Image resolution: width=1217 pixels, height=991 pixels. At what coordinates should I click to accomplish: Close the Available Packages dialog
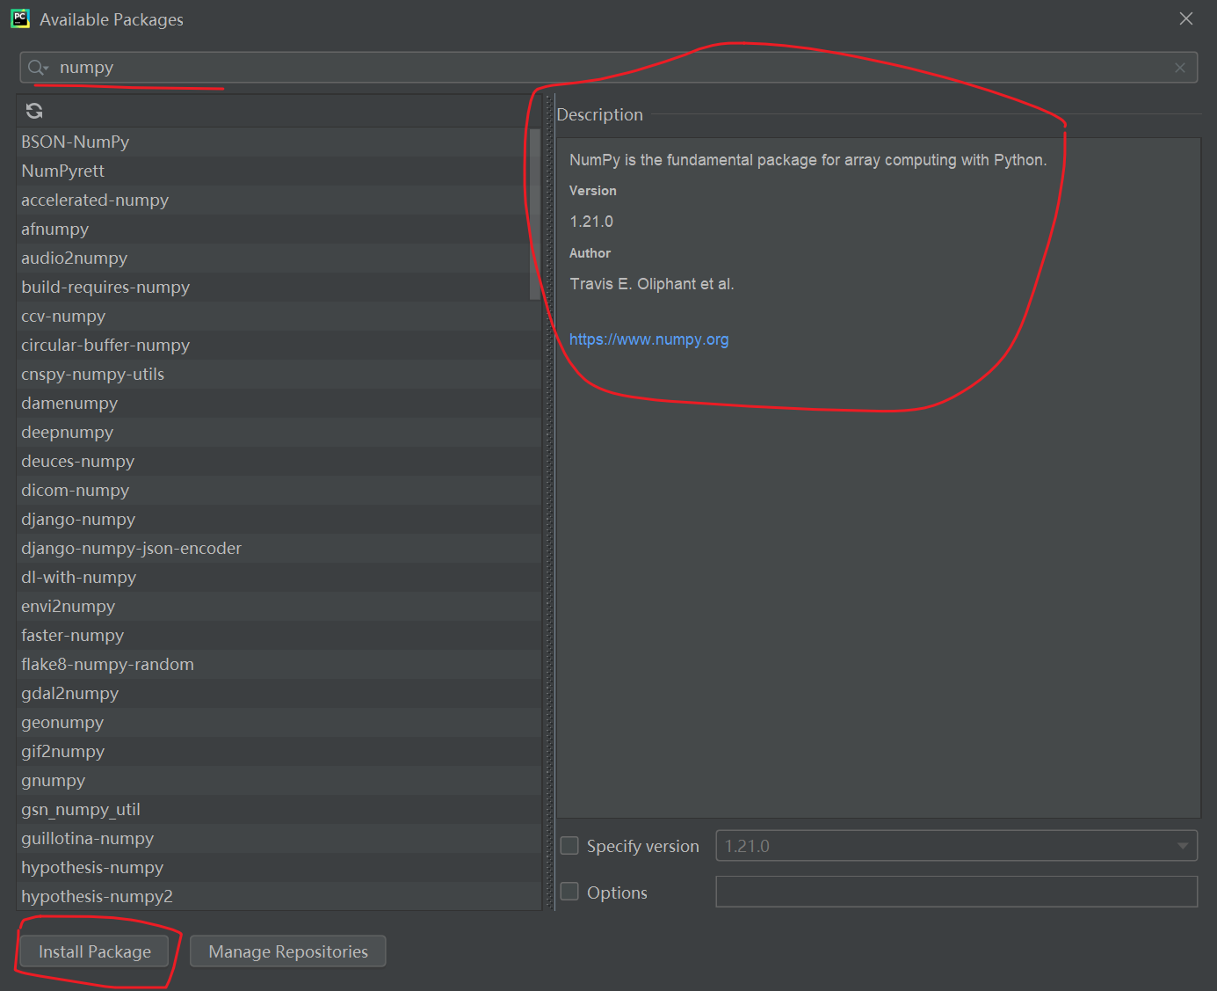pos(1186,18)
